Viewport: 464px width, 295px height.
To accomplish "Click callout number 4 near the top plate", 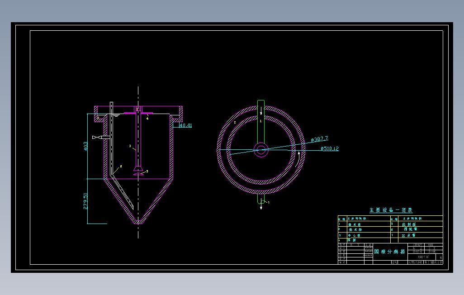I will [x=147, y=119].
